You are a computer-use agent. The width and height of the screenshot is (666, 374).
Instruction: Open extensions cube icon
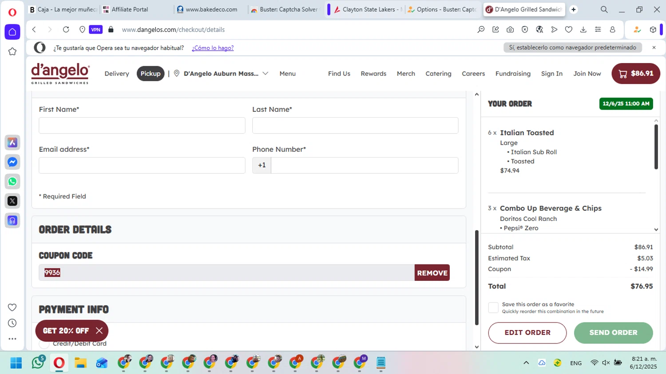point(653,30)
